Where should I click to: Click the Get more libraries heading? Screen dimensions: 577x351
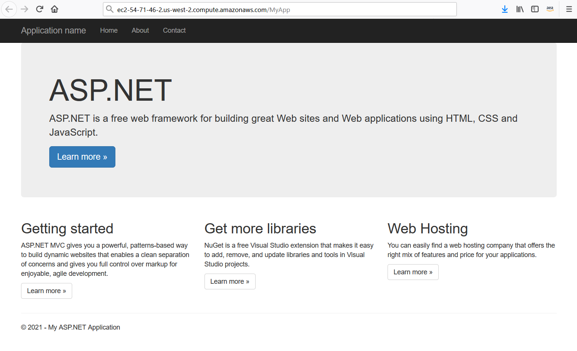[260, 228]
